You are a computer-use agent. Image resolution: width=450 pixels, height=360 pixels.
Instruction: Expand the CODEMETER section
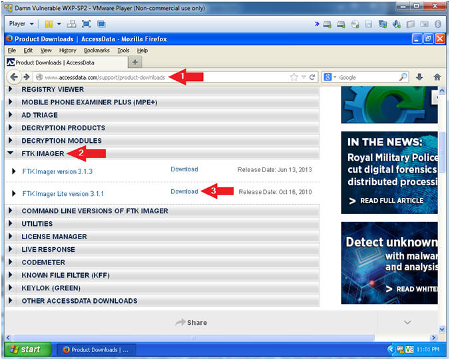162,262
